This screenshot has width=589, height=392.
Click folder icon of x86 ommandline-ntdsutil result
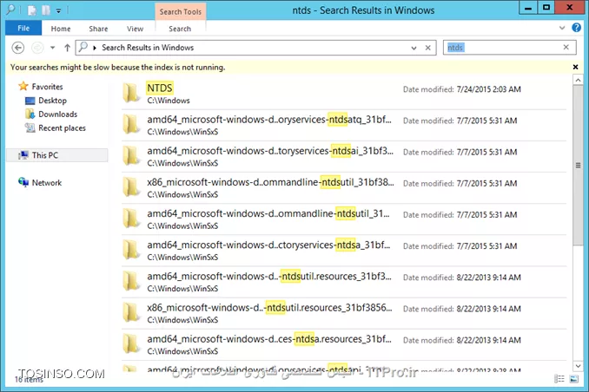pyautogui.click(x=130, y=187)
